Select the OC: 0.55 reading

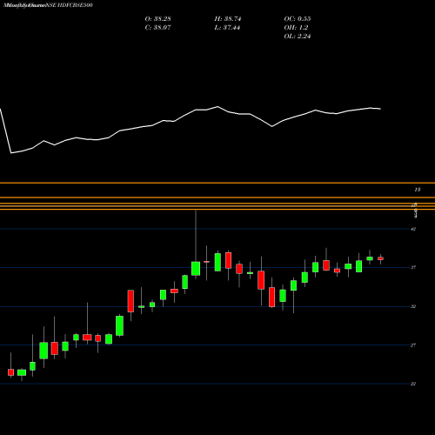298,19
